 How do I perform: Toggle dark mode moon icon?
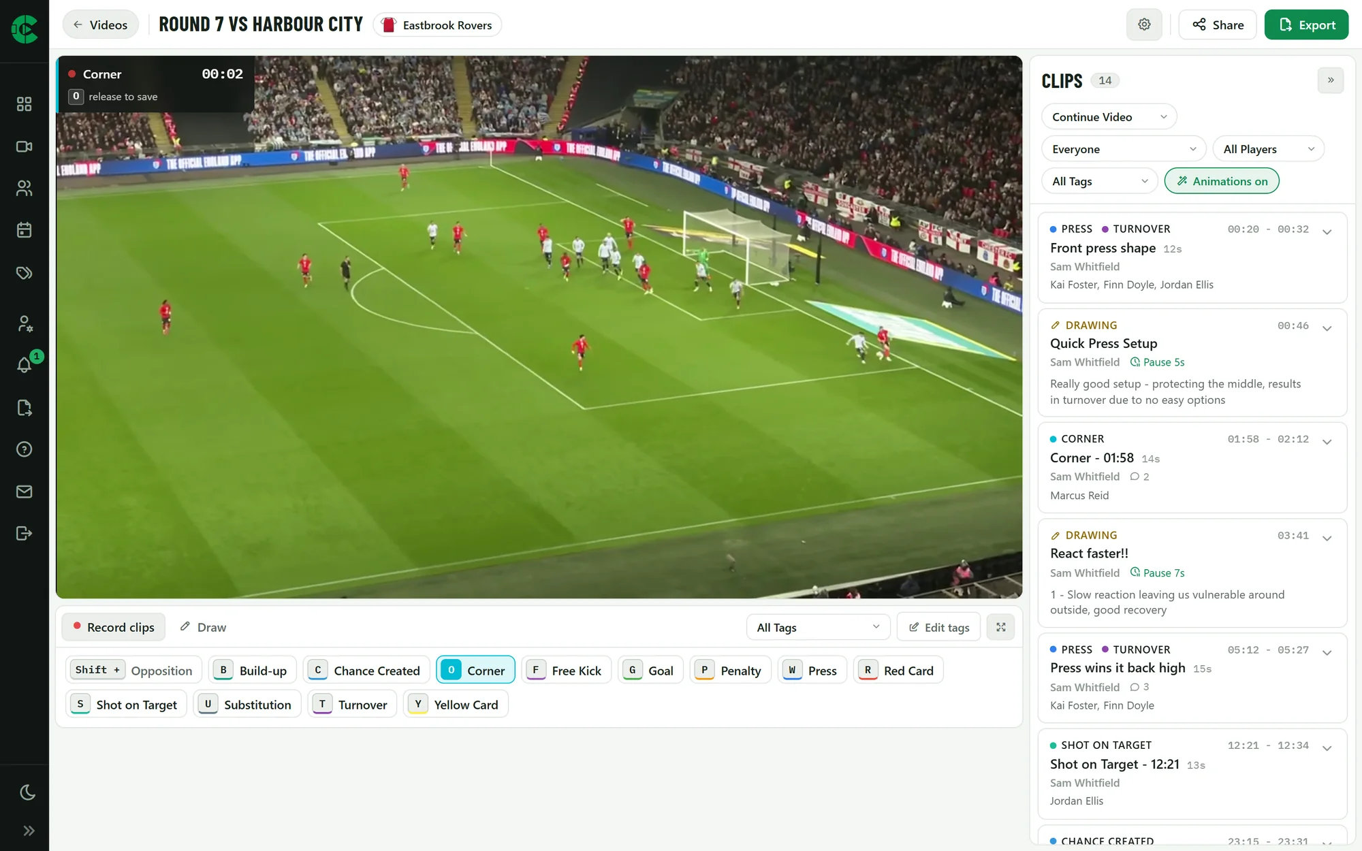(28, 792)
